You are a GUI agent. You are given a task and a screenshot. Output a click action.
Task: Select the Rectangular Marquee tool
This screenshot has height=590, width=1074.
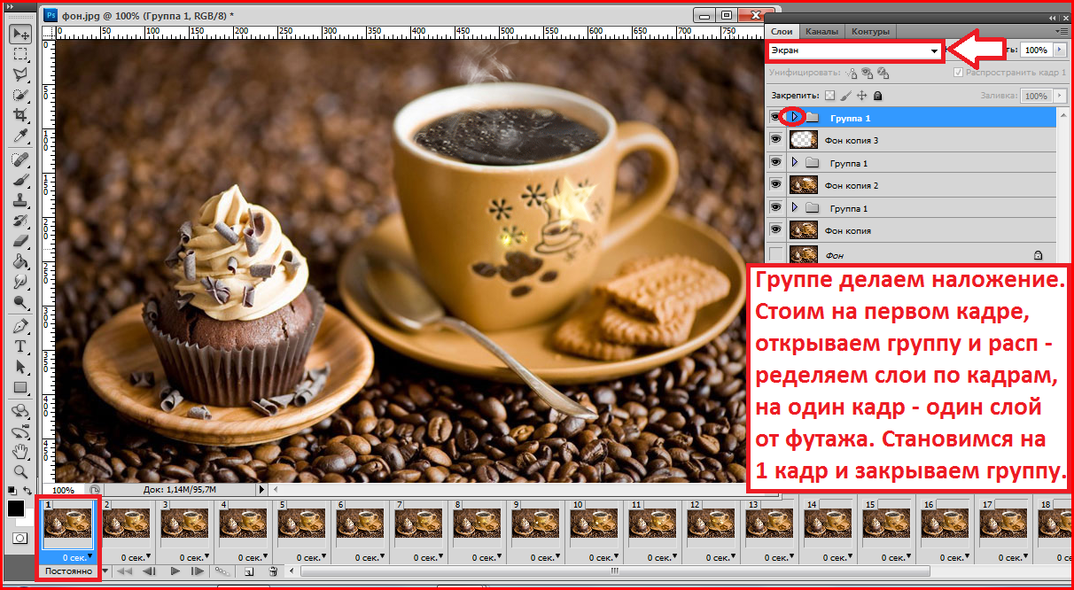[20, 54]
